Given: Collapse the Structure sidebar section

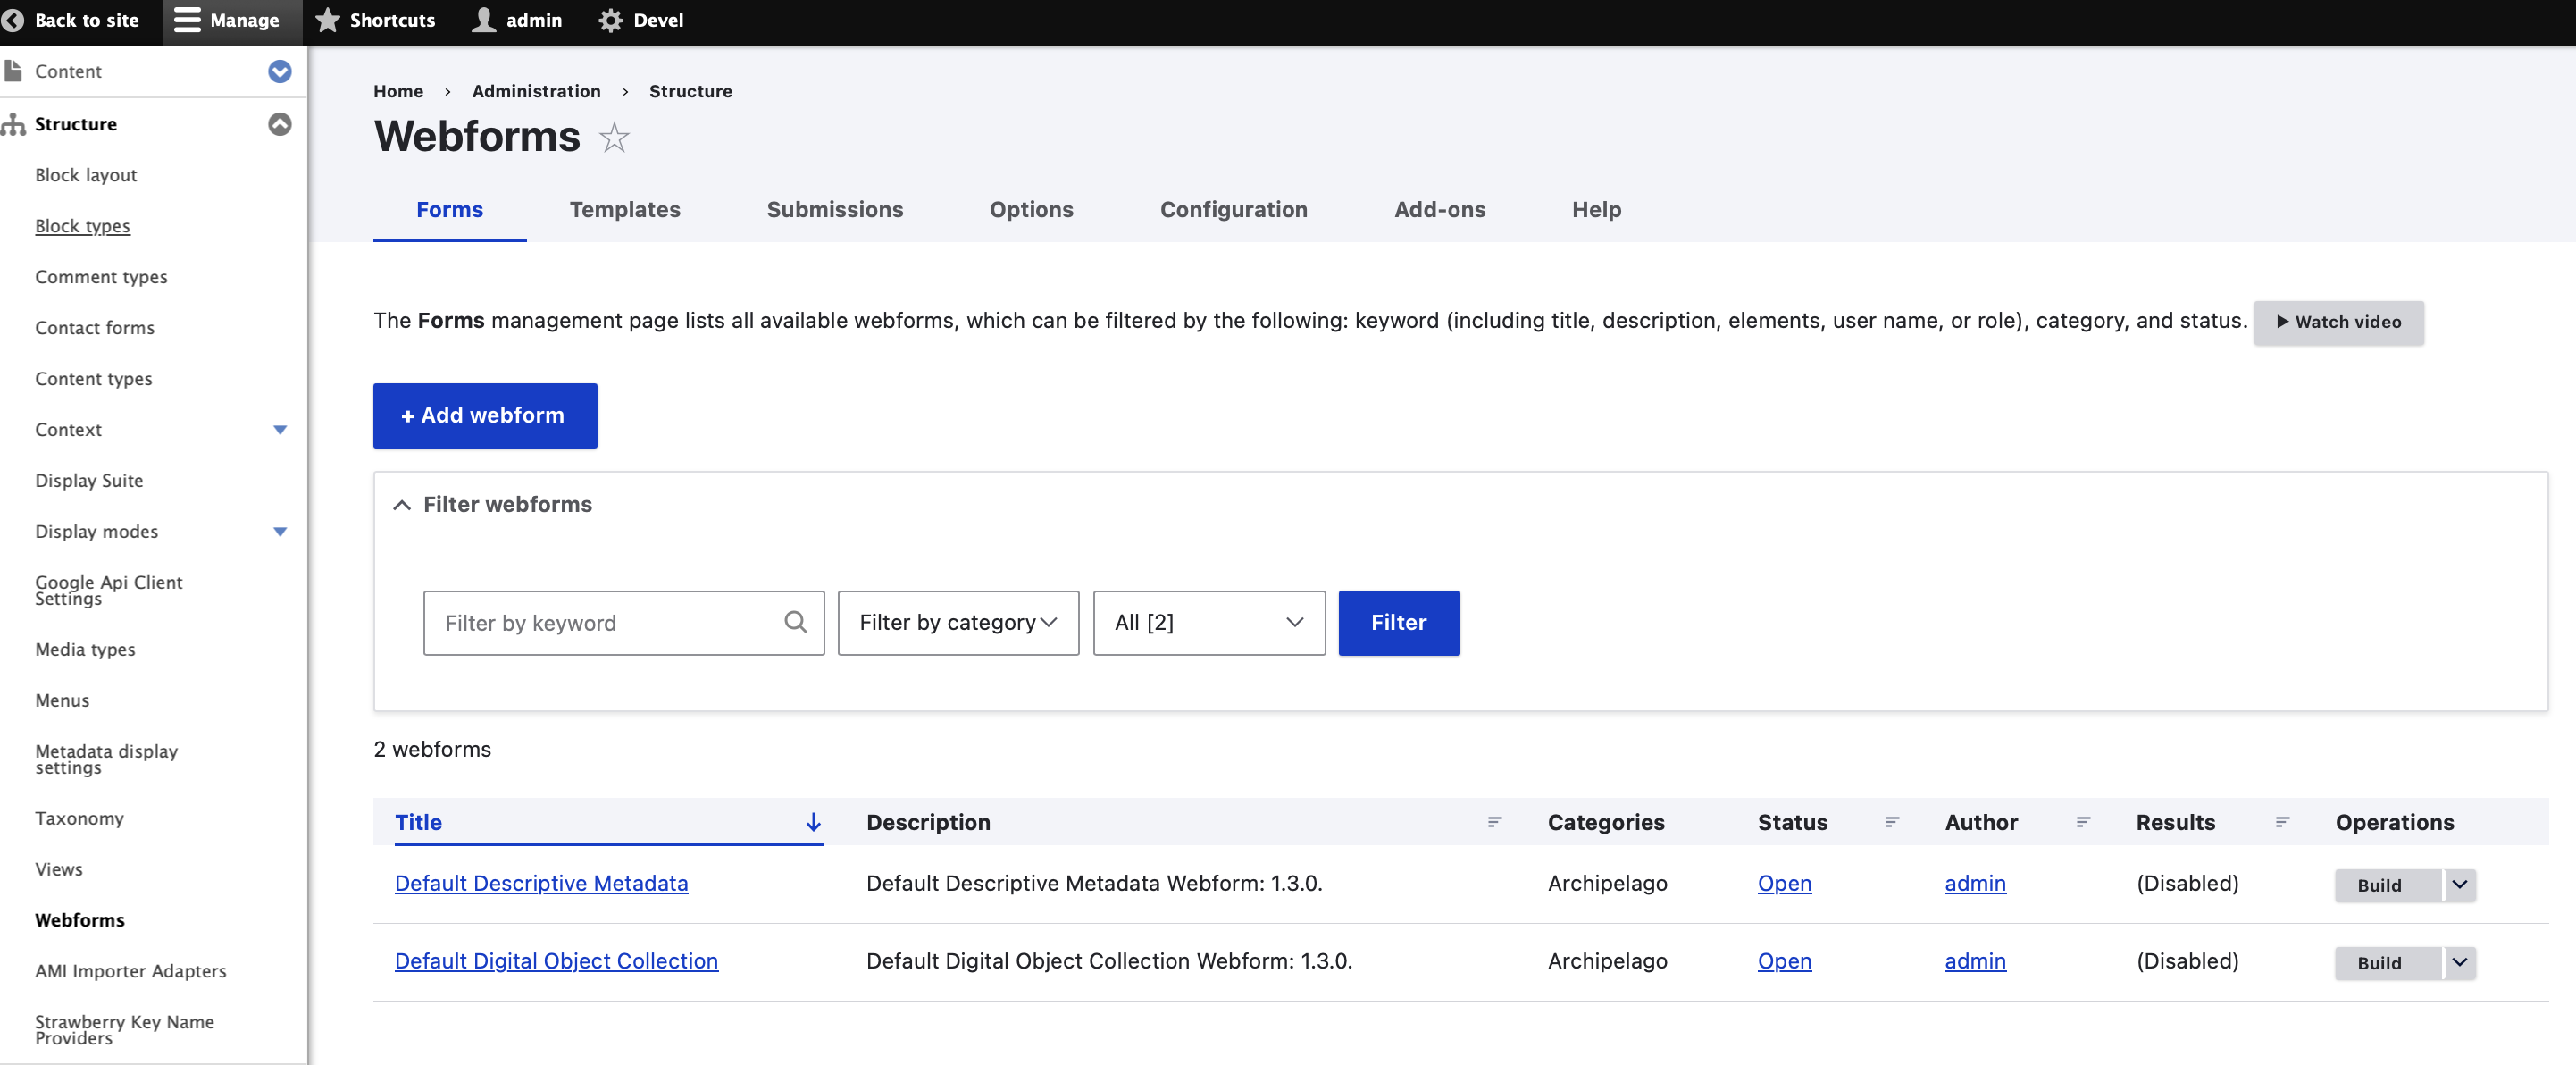Looking at the screenshot, I should tap(280, 124).
